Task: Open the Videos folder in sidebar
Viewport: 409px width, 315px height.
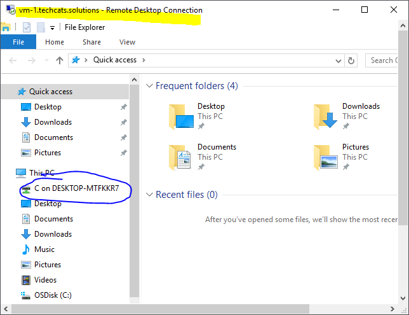Action: 45,280
